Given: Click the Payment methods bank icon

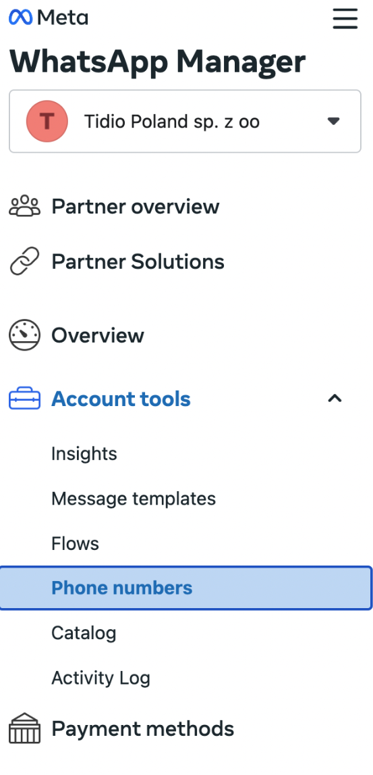Looking at the screenshot, I should pos(25,728).
